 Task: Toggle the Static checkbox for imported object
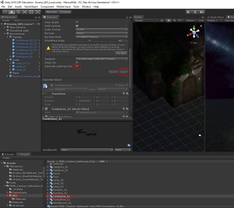(x=116, y=85)
